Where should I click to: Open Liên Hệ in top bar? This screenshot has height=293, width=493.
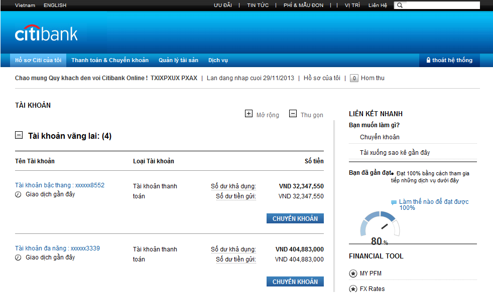(378, 6)
